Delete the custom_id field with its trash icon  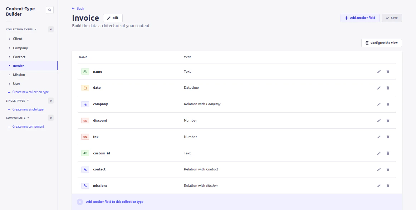click(388, 153)
